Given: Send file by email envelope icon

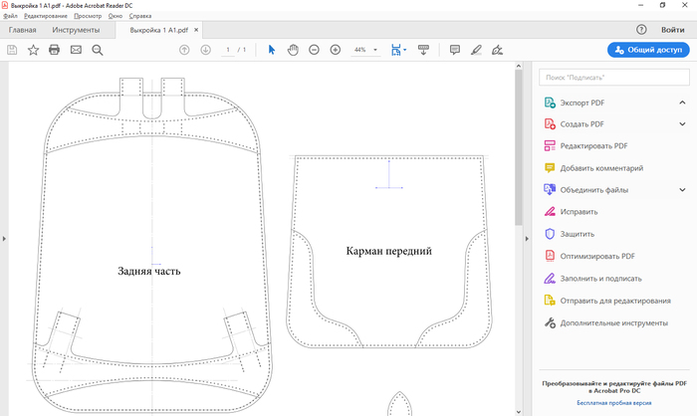Looking at the screenshot, I should coord(76,50).
